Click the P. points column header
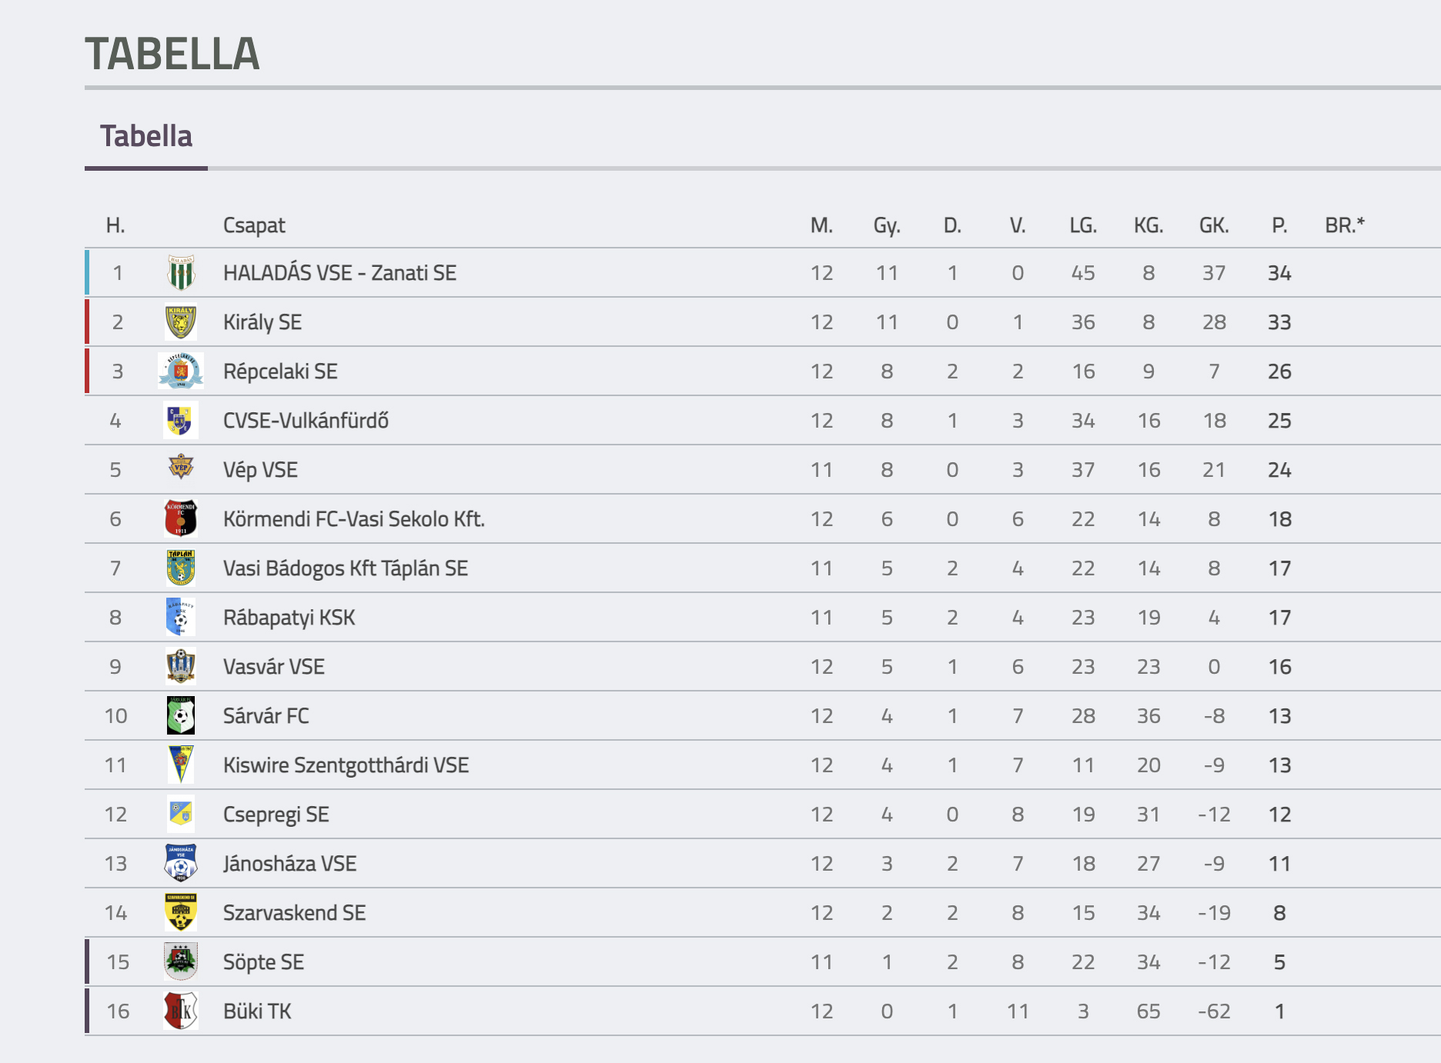The image size is (1441, 1063). point(1279,225)
